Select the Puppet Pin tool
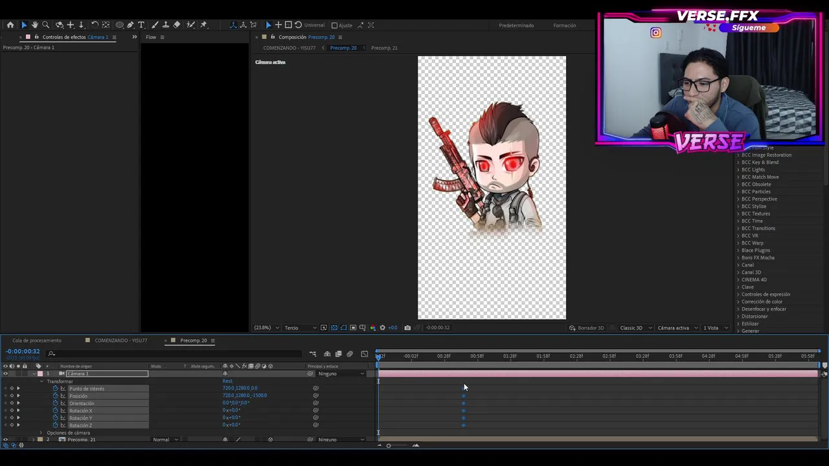This screenshot has width=829, height=466. click(x=204, y=25)
